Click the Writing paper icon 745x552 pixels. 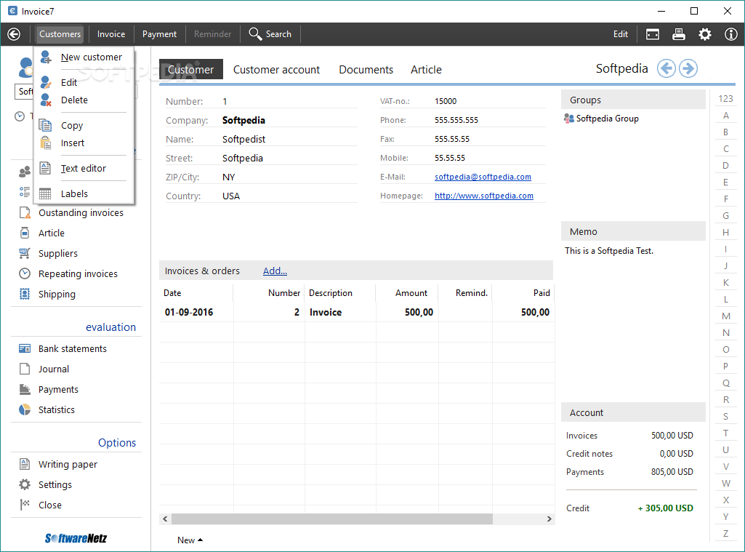(25, 464)
